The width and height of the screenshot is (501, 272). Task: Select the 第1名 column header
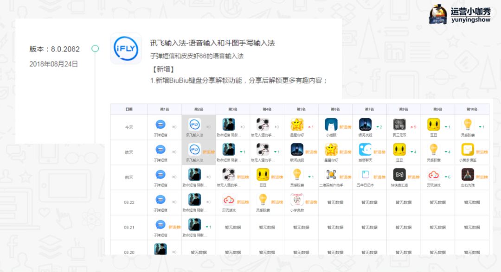click(165, 109)
